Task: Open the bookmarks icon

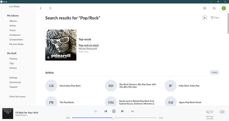Action: 205,8
